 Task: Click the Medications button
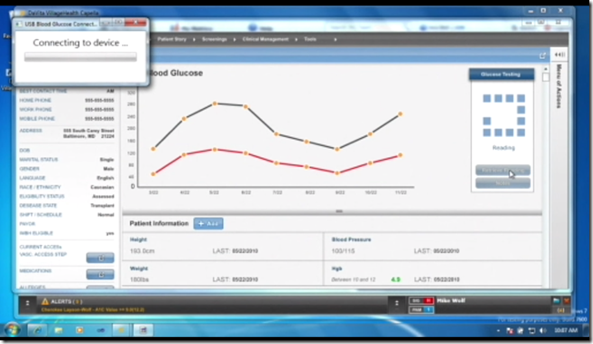click(100, 274)
